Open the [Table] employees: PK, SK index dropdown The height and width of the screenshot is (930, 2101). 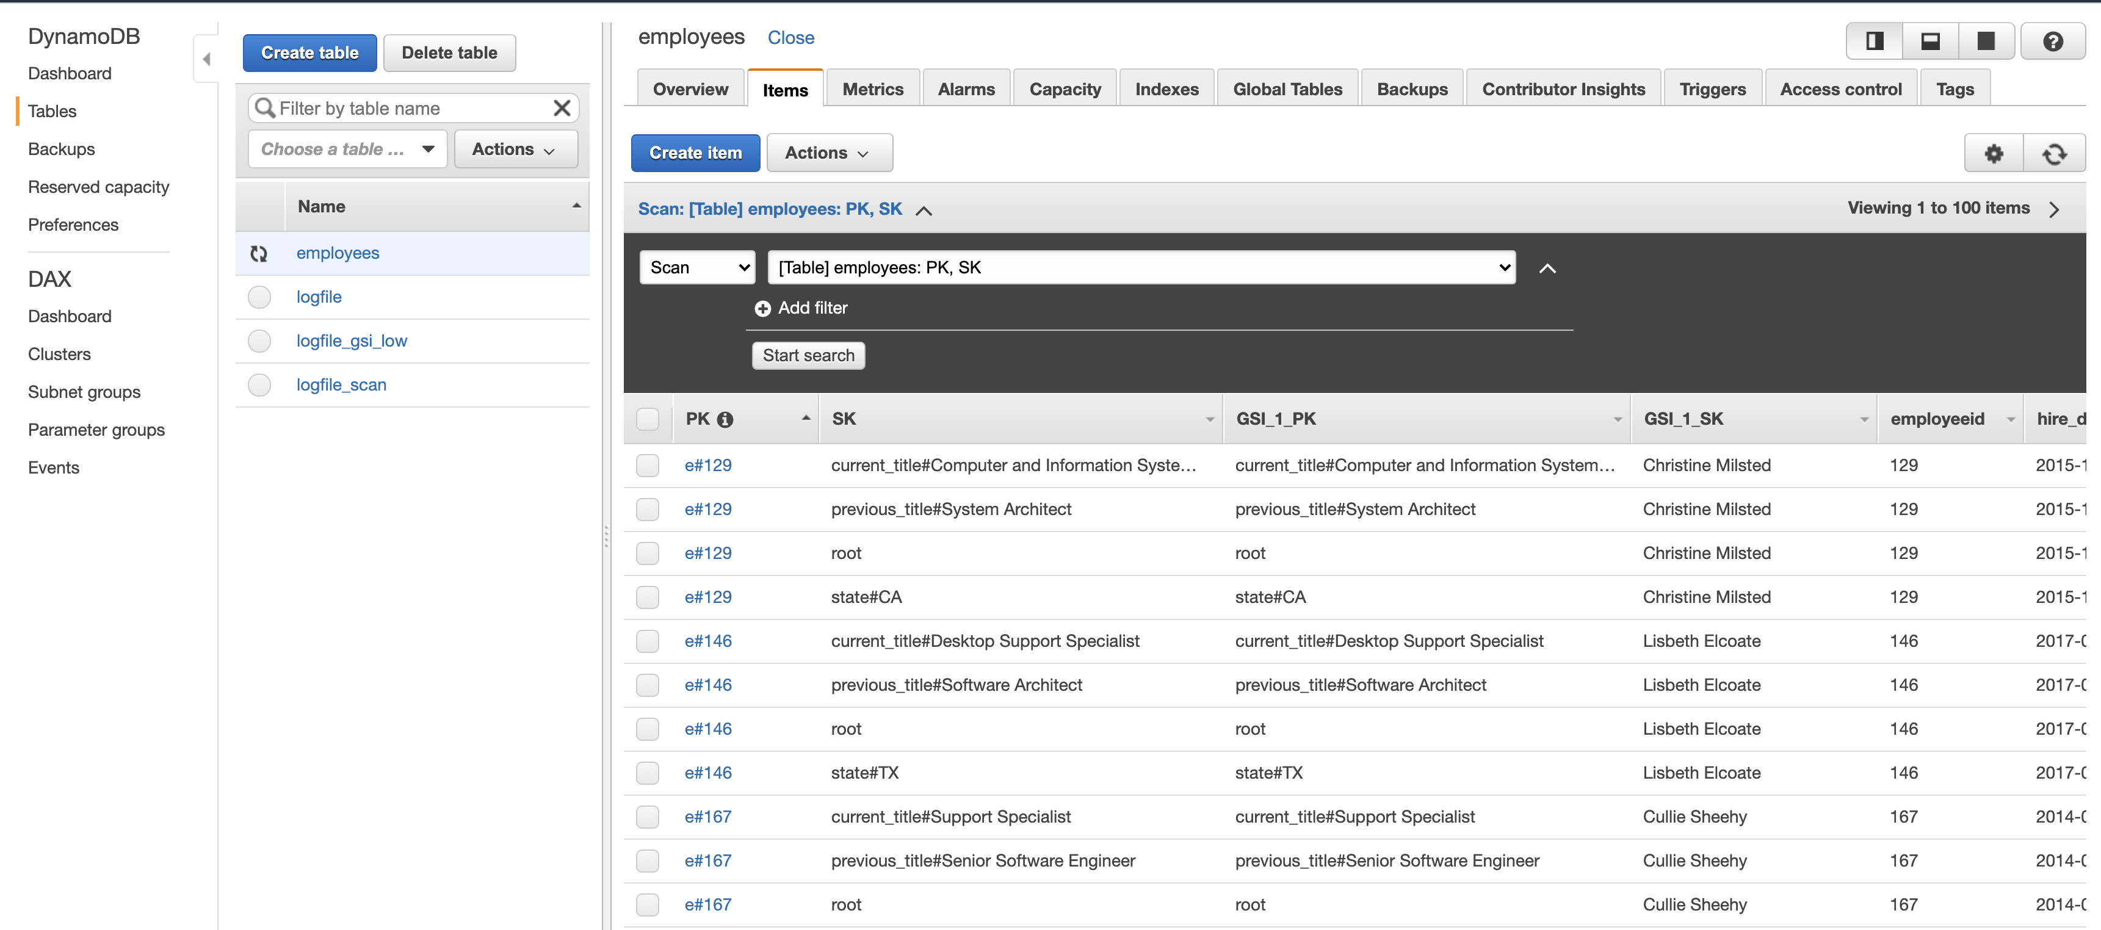1141,268
